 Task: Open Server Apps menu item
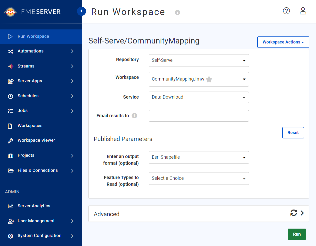click(x=41, y=81)
